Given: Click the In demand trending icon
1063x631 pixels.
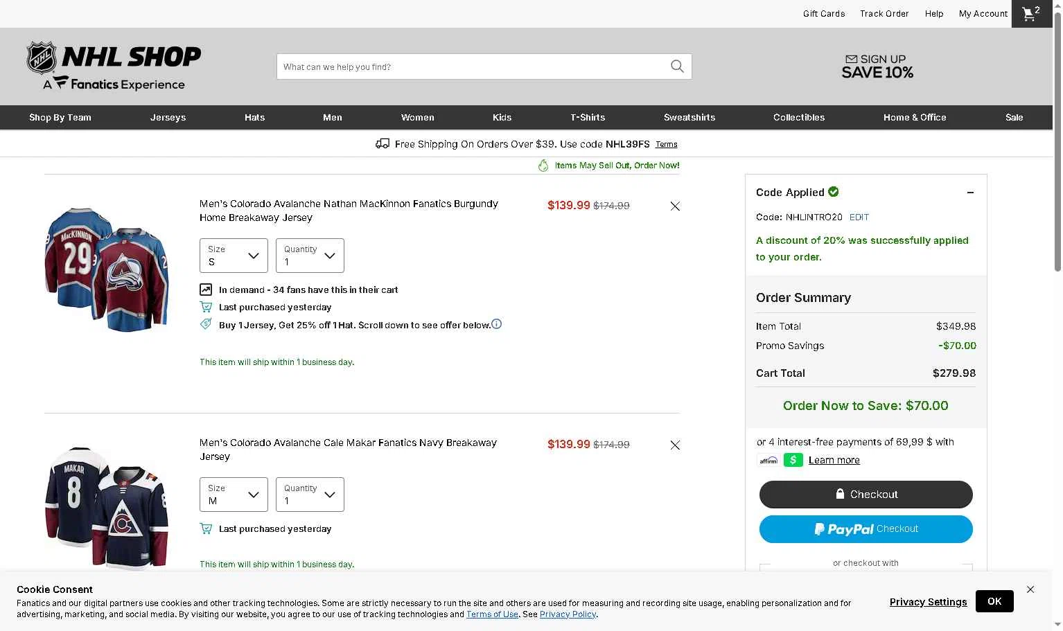Looking at the screenshot, I should click(206, 290).
